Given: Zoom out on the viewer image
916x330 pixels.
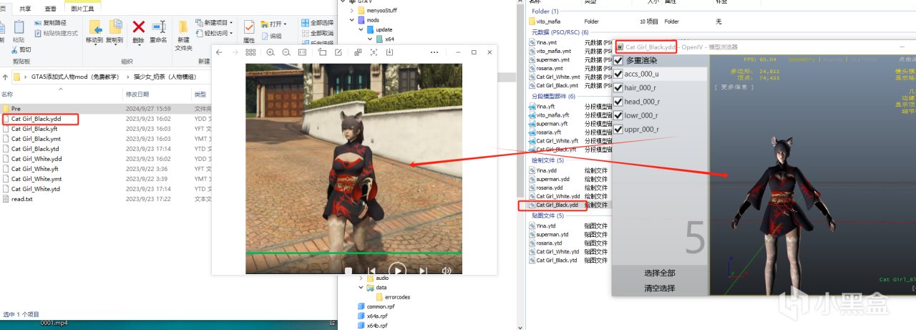Looking at the screenshot, I should 286,52.
